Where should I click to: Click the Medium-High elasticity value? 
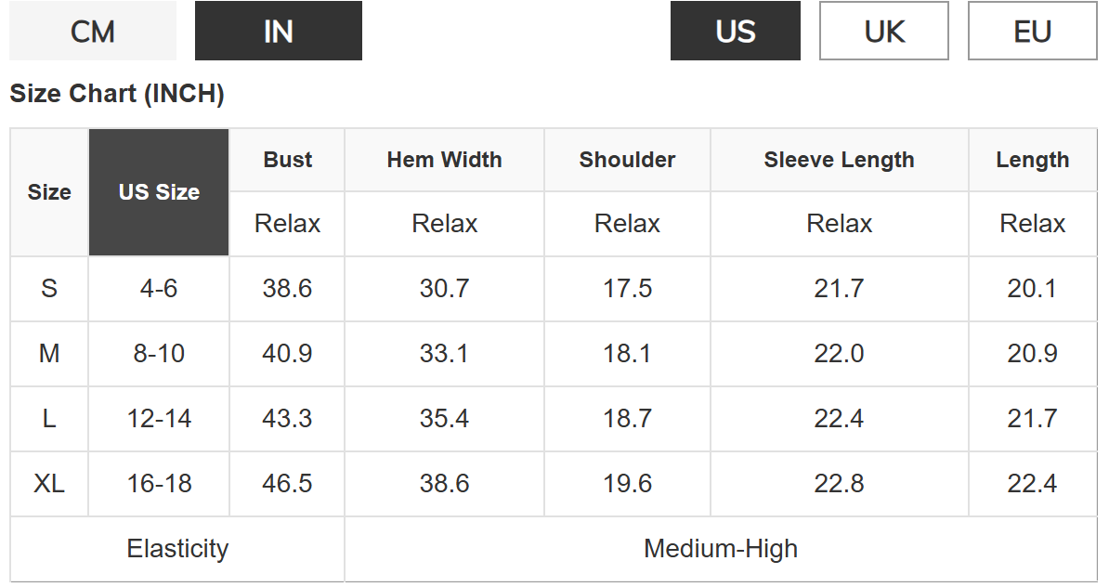pyautogui.click(x=721, y=549)
